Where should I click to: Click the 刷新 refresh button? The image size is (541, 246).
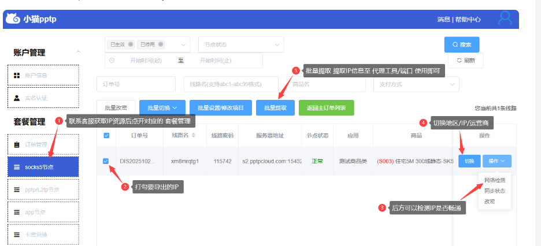click(x=466, y=60)
